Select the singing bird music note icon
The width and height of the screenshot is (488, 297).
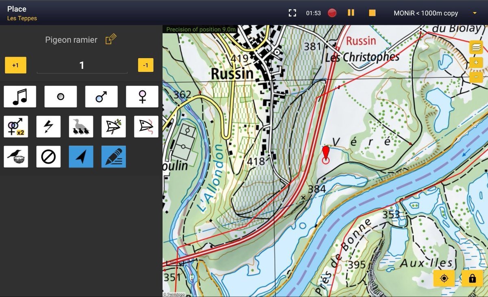(x=20, y=96)
